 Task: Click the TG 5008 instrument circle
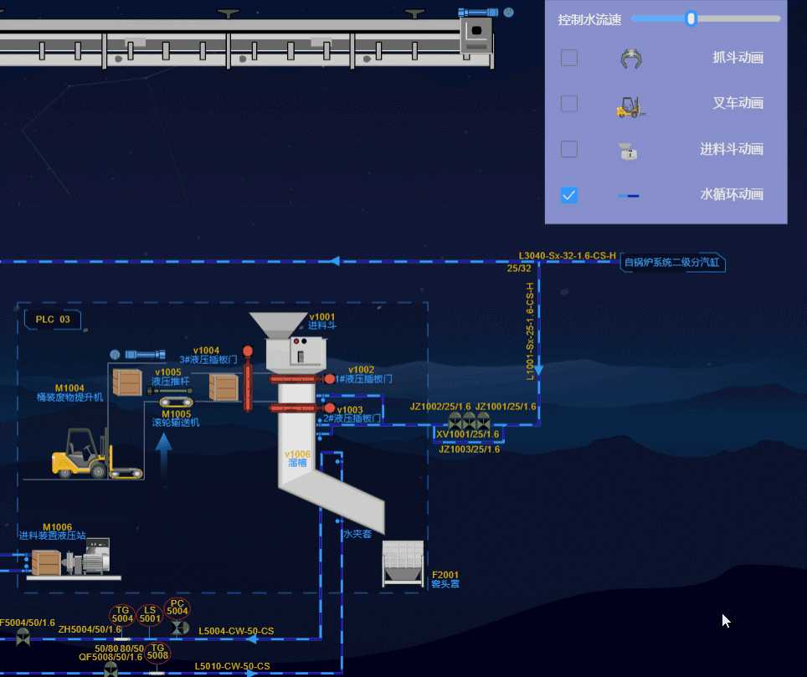pos(157,652)
